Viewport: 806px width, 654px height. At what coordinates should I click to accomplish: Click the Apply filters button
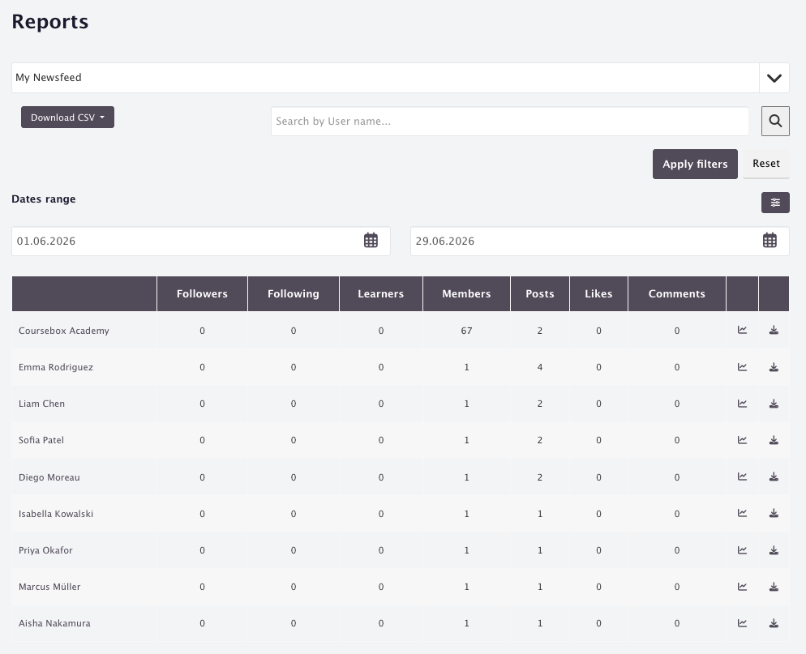click(695, 165)
